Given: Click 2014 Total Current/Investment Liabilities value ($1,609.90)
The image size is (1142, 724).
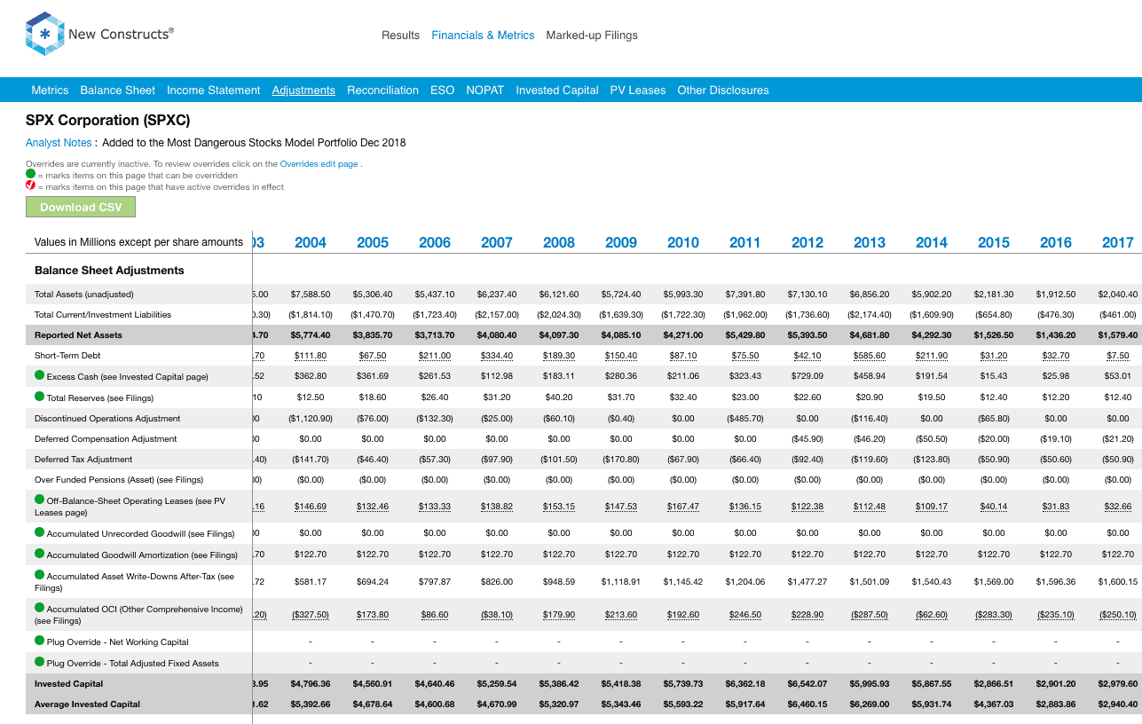Looking at the screenshot, I should [932, 315].
